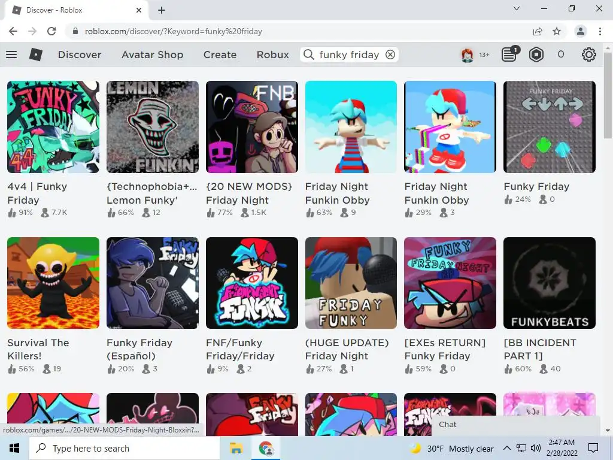
Task: Clear the funky friday search text
Action: pyautogui.click(x=390, y=55)
